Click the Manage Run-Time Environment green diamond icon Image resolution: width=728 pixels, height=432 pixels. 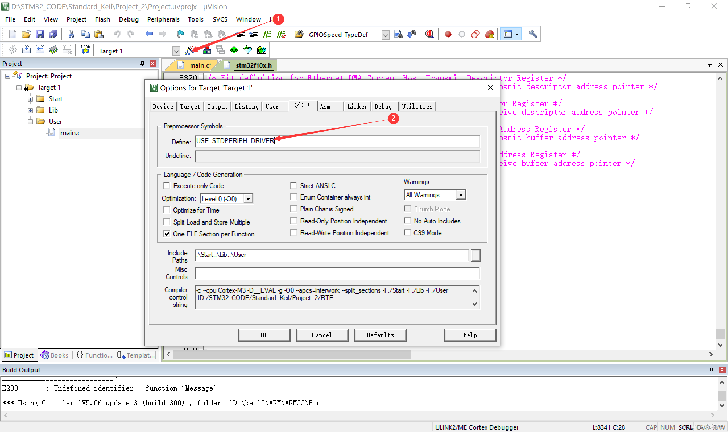pos(234,50)
